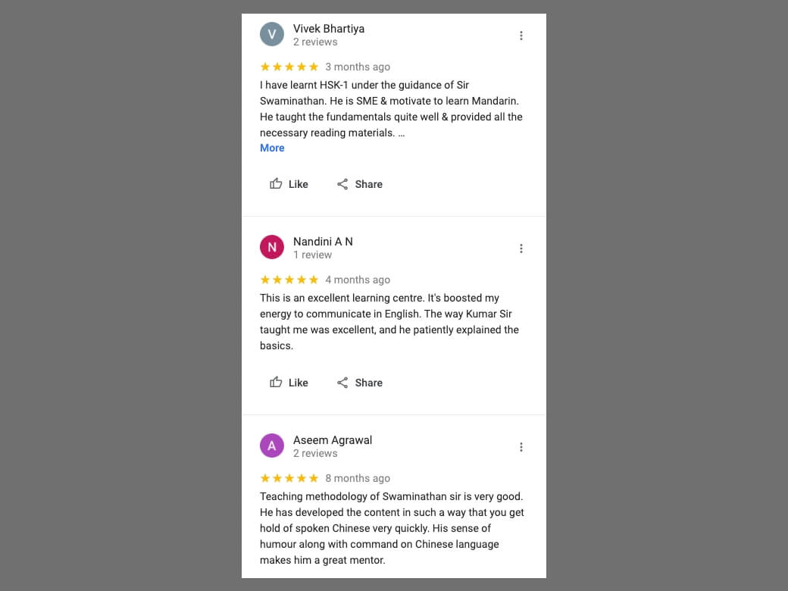
Task: Click Vivek Bhartiya's avatar with letter V
Action: pos(272,35)
